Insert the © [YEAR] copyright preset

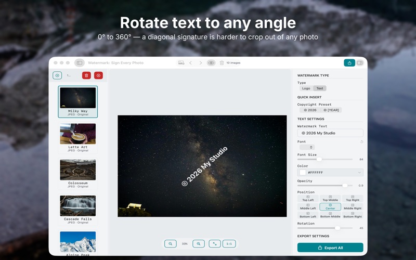click(331, 110)
